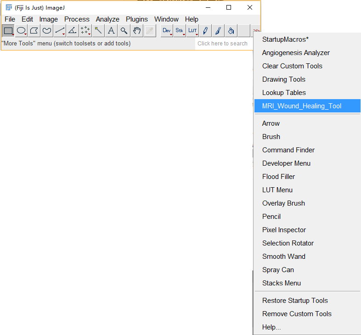Click the More Tools double-arrow button
The image size is (361, 335).
(256, 30)
